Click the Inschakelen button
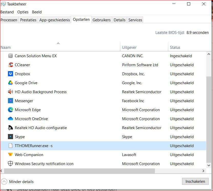 195,181
